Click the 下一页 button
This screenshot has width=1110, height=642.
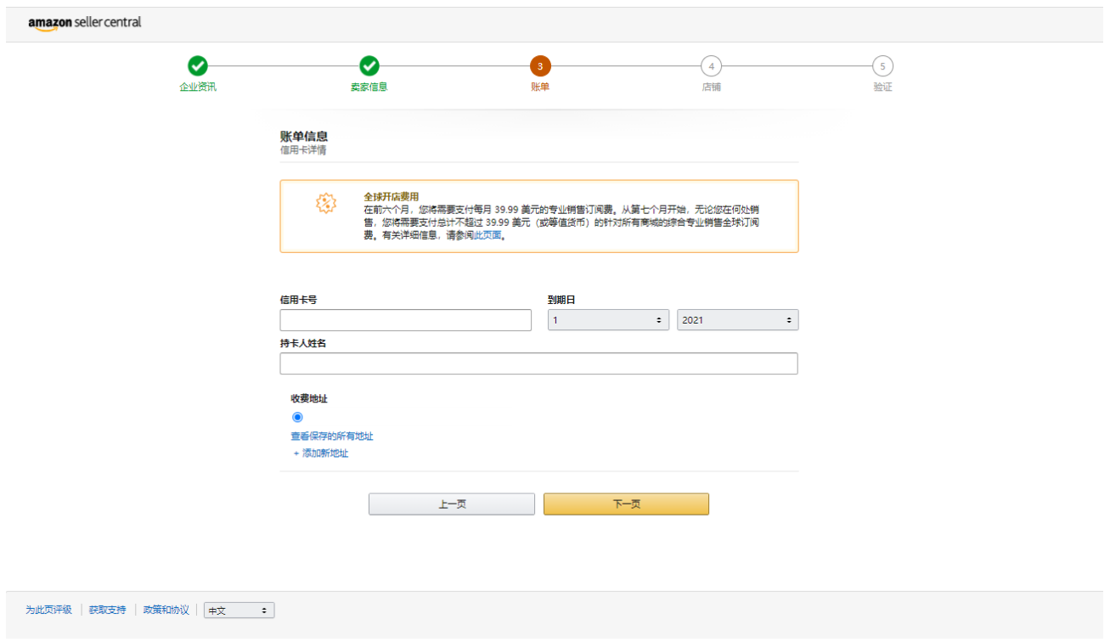626,504
